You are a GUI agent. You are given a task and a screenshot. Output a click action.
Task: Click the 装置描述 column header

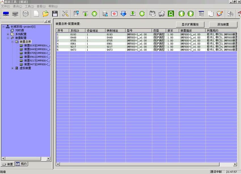point(192,31)
